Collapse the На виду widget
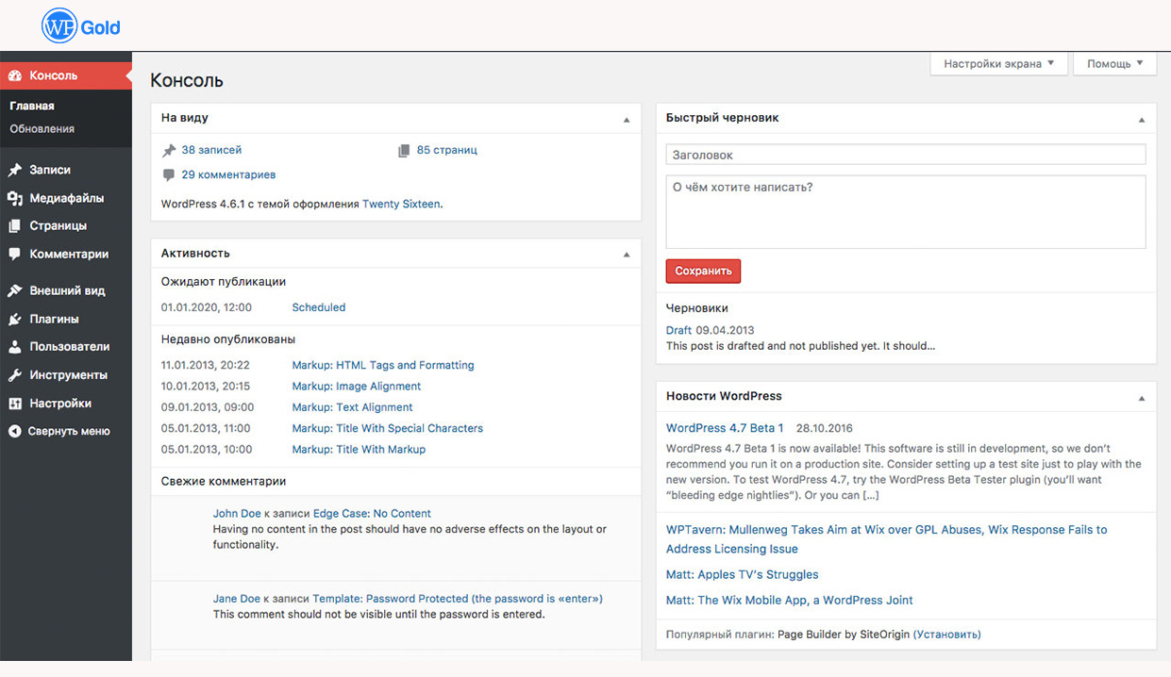Image resolution: width=1171 pixels, height=677 pixels. coord(627,120)
